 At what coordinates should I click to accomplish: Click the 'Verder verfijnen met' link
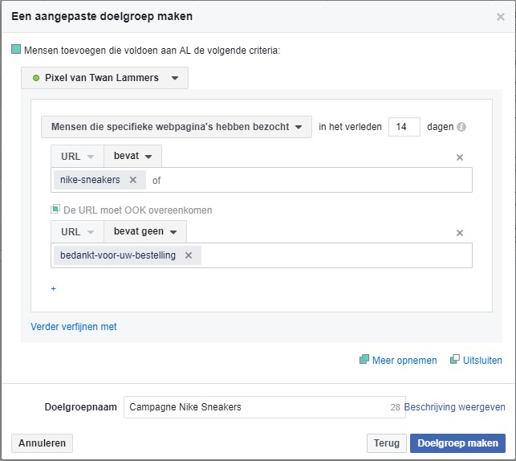(x=74, y=327)
